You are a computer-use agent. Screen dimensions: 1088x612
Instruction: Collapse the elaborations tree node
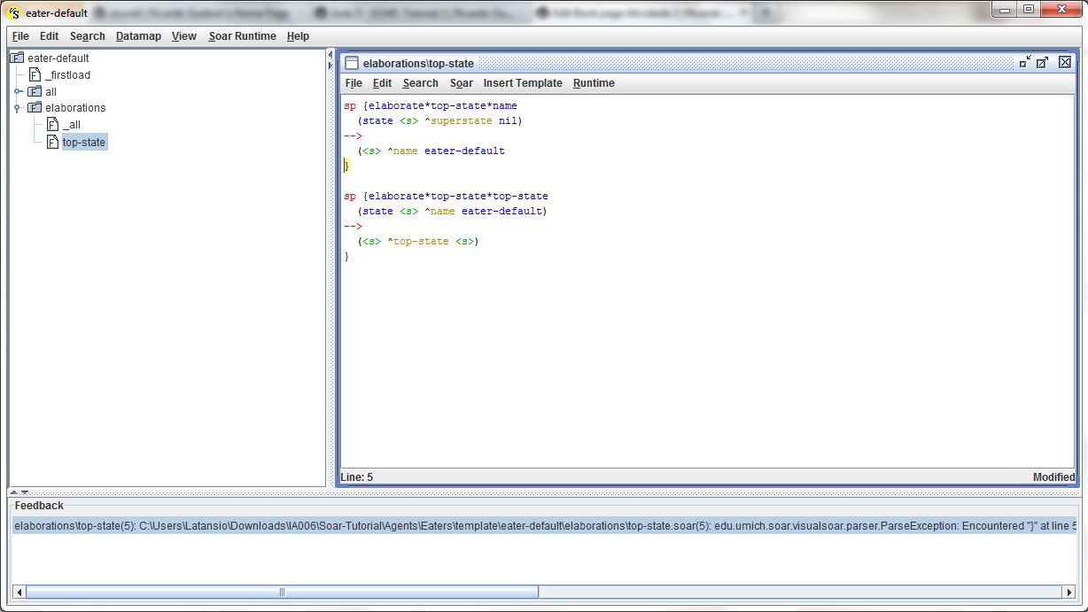17,108
